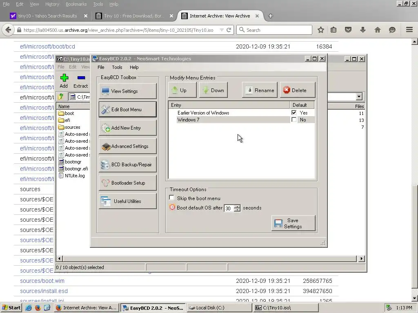This screenshot has width=418, height=313.
Task: Enable Skip the boot menu
Action: tap(172, 198)
